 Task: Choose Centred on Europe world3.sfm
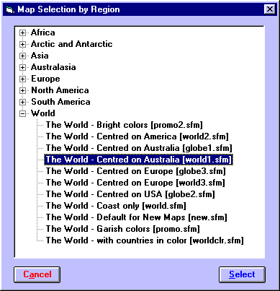click(x=135, y=183)
